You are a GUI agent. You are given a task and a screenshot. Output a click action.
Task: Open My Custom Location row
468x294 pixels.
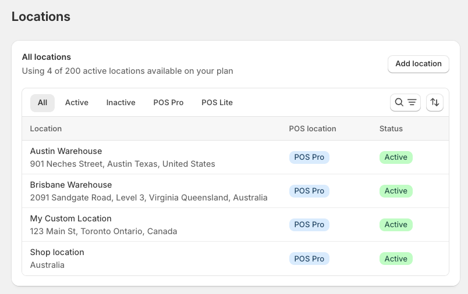(x=235, y=225)
